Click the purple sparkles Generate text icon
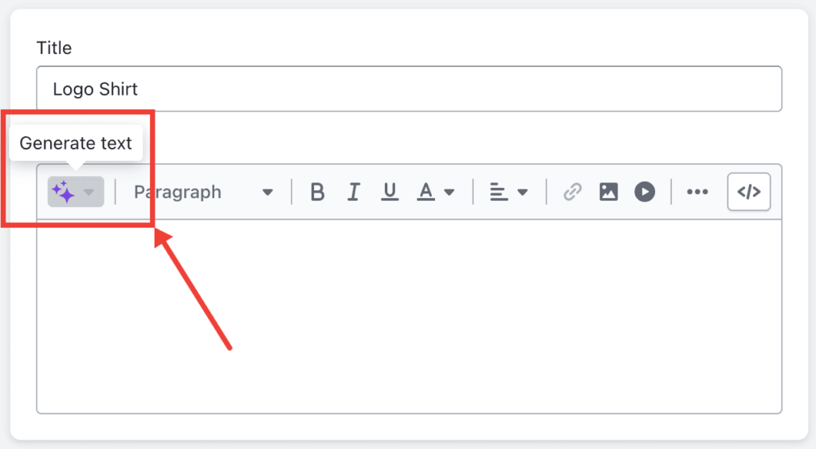 click(63, 192)
